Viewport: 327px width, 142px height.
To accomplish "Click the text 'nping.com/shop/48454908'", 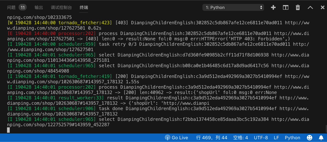I will click(x=38, y=71).
